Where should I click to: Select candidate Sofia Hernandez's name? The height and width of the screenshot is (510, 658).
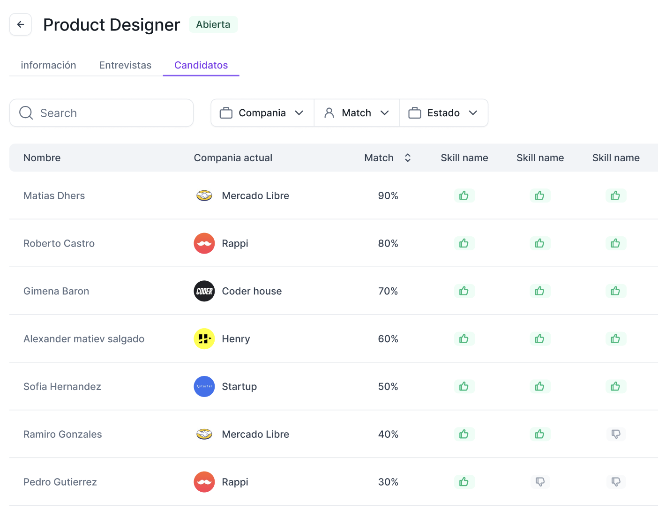click(x=62, y=387)
